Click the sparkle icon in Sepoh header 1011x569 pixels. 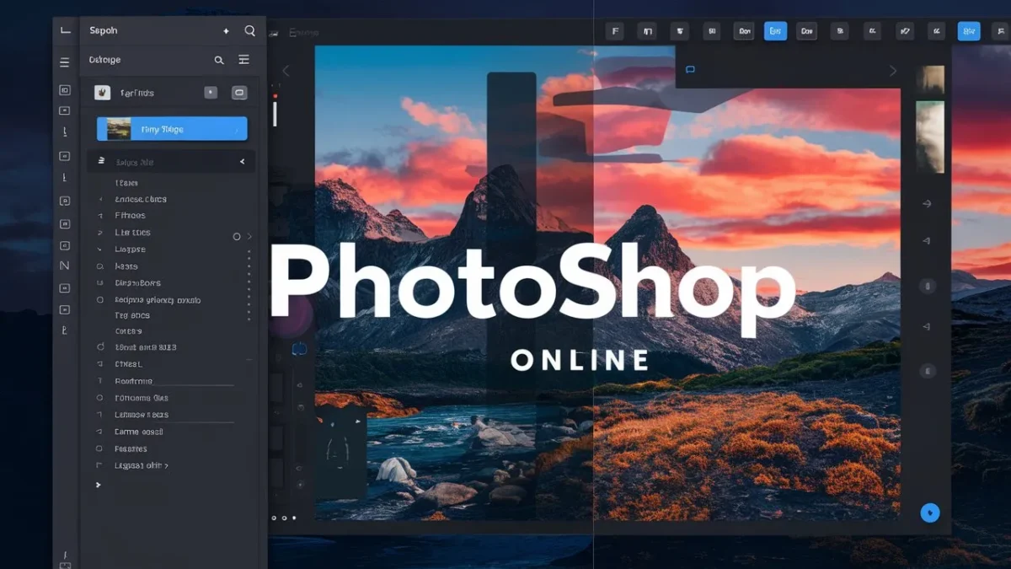point(226,31)
